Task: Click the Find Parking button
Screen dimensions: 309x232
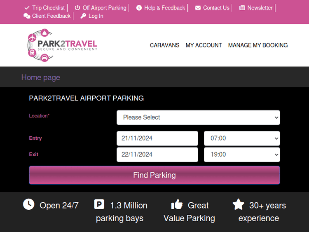Action: (154, 175)
